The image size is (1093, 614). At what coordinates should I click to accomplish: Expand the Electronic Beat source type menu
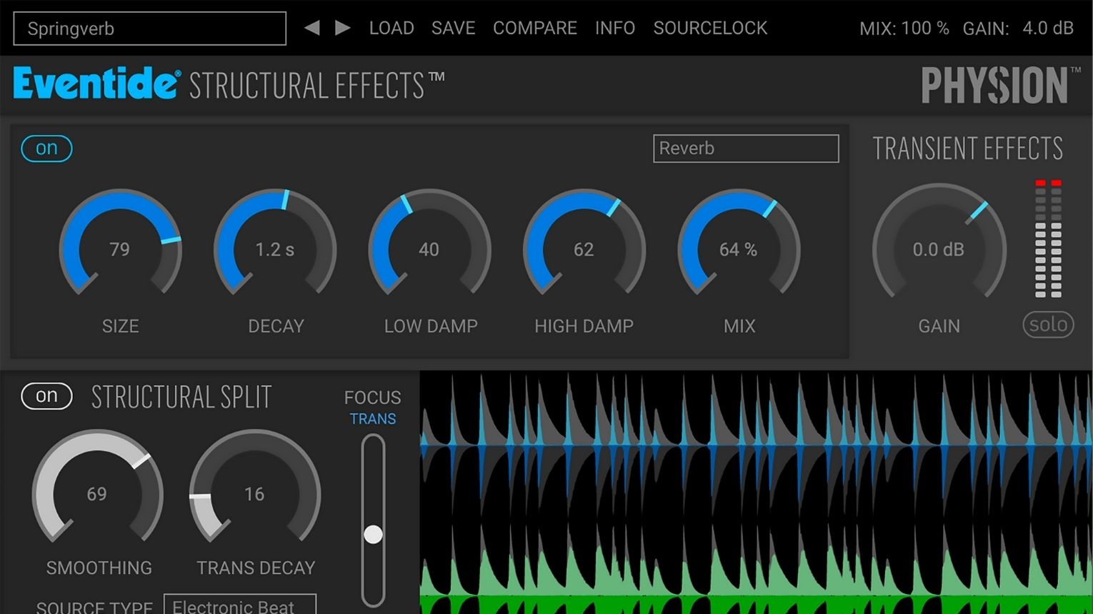click(x=240, y=605)
